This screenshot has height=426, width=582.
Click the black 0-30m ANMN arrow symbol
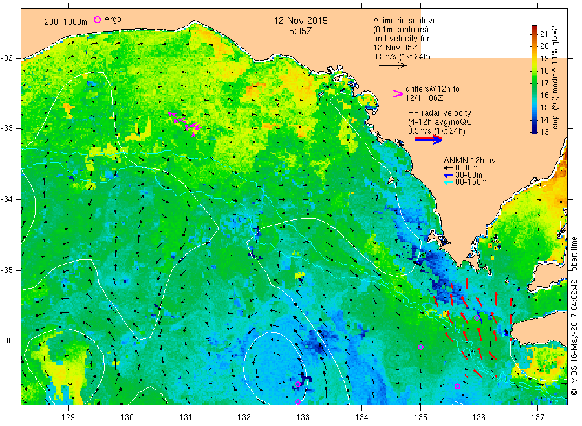tap(448, 168)
